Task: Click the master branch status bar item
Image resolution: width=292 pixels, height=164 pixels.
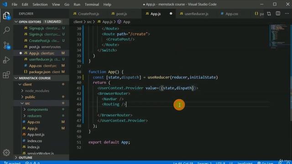Action: coord(13,163)
